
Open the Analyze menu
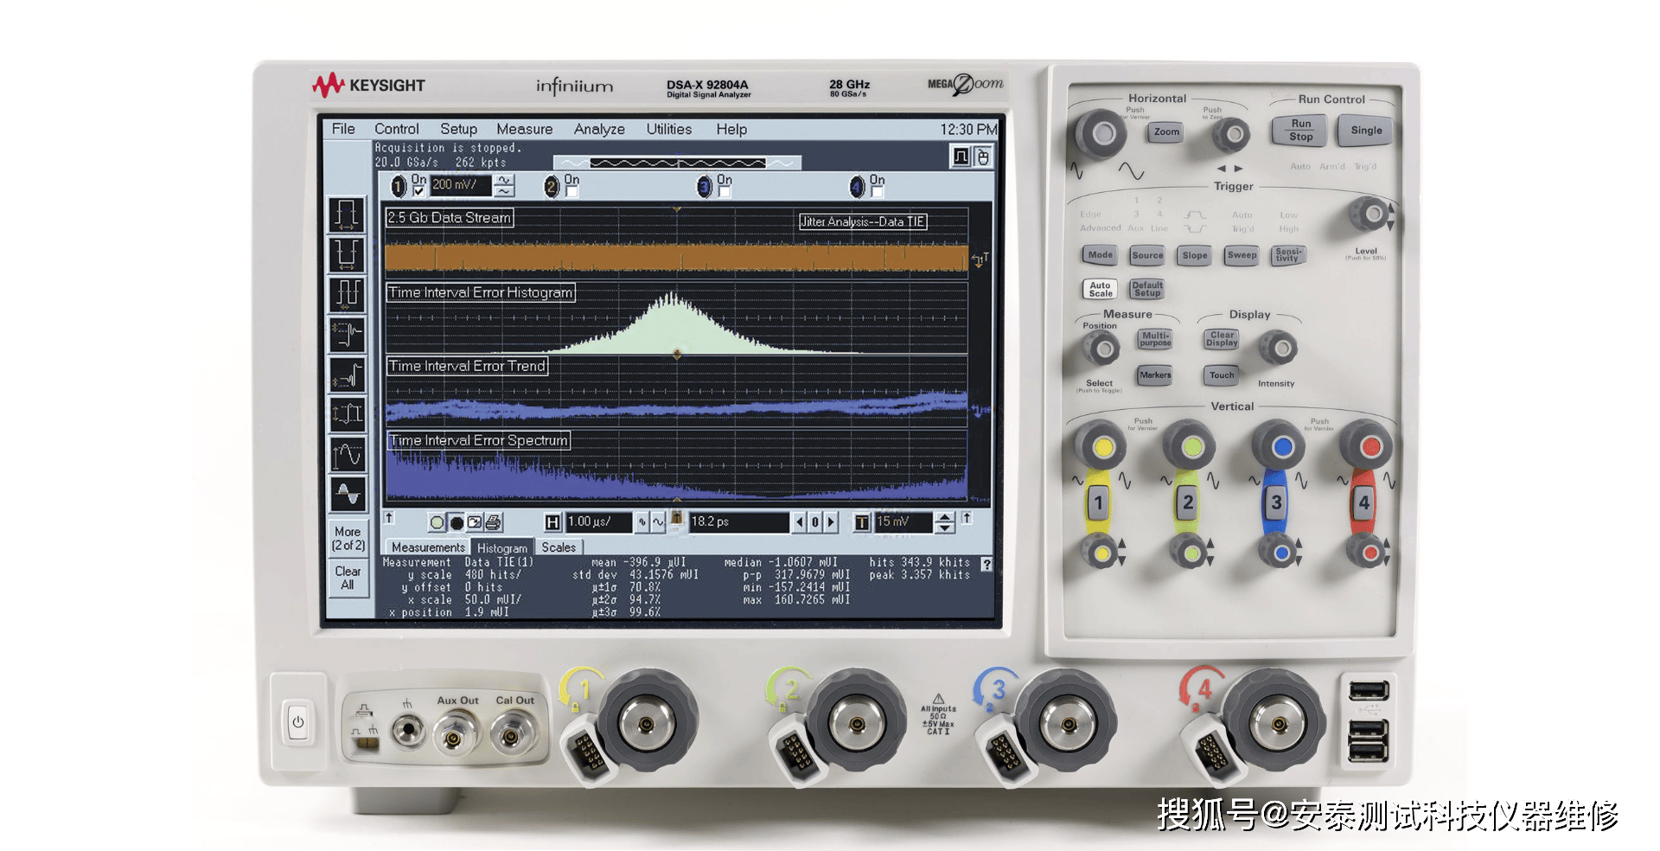pos(599,129)
